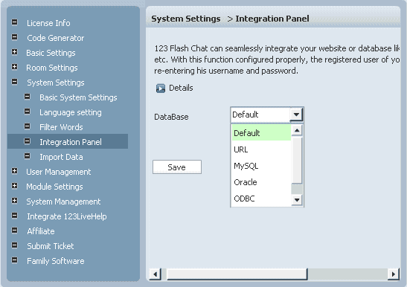The height and width of the screenshot is (287, 407).
Task: Choose ODBC in the database list
Action: point(261,199)
